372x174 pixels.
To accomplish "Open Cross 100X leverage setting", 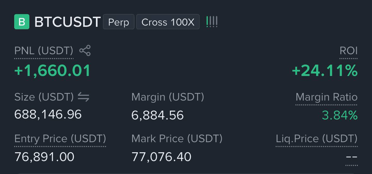I will point(168,22).
